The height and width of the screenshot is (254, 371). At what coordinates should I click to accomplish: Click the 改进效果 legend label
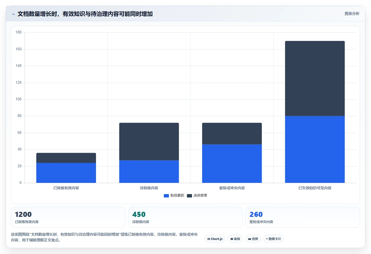(200, 195)
